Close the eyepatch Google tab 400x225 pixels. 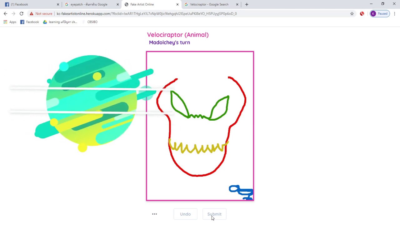point(118,4)
